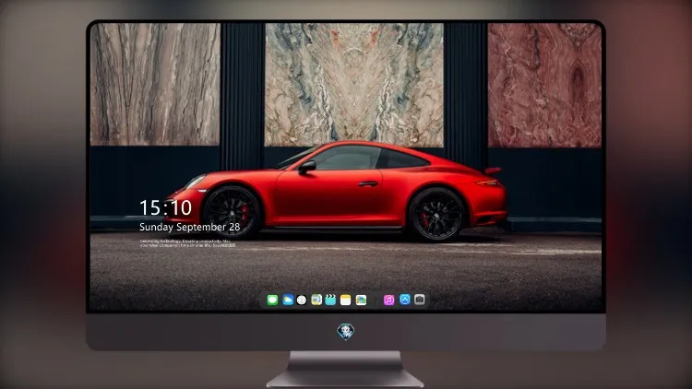Open the Maps app in the dock
The image size is (692, 389).
[316, 300]
